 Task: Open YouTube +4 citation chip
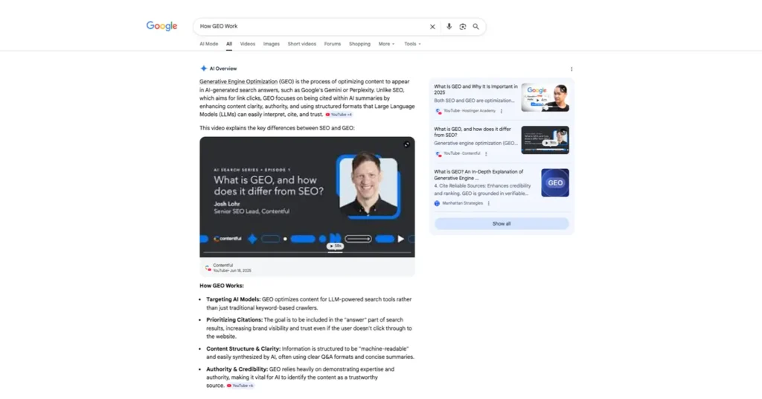339,115
